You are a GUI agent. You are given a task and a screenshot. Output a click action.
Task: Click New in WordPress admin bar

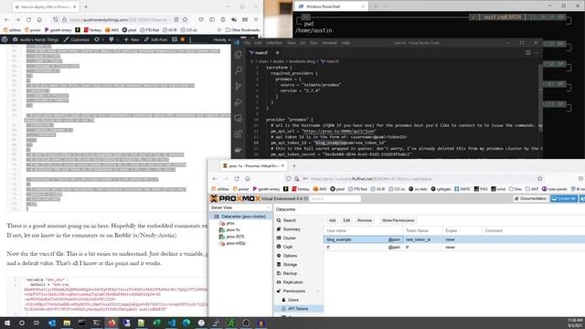(x=132, y=39)
